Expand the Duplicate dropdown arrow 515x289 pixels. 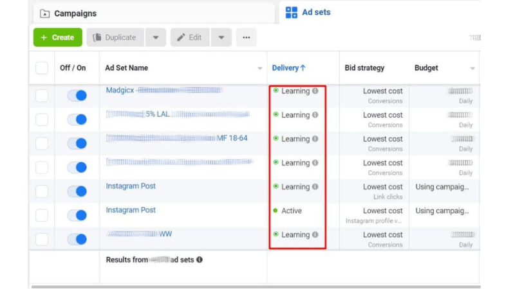tap(155, 37)
